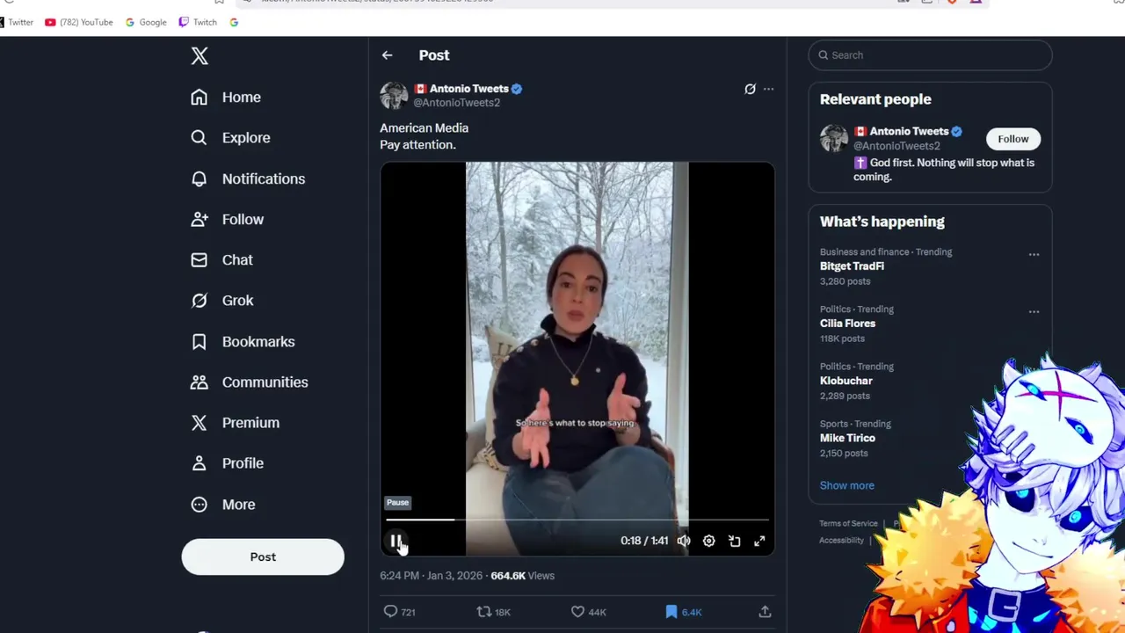Image resolution: width=1125 pixels, height=633 pixels.
Task: Open the Home page
Action: click(226, 98)
